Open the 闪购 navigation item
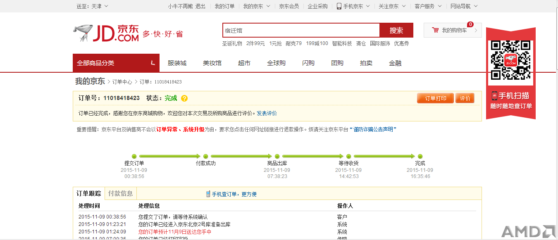This screenshot has height=240, width=558. (308, 63)
